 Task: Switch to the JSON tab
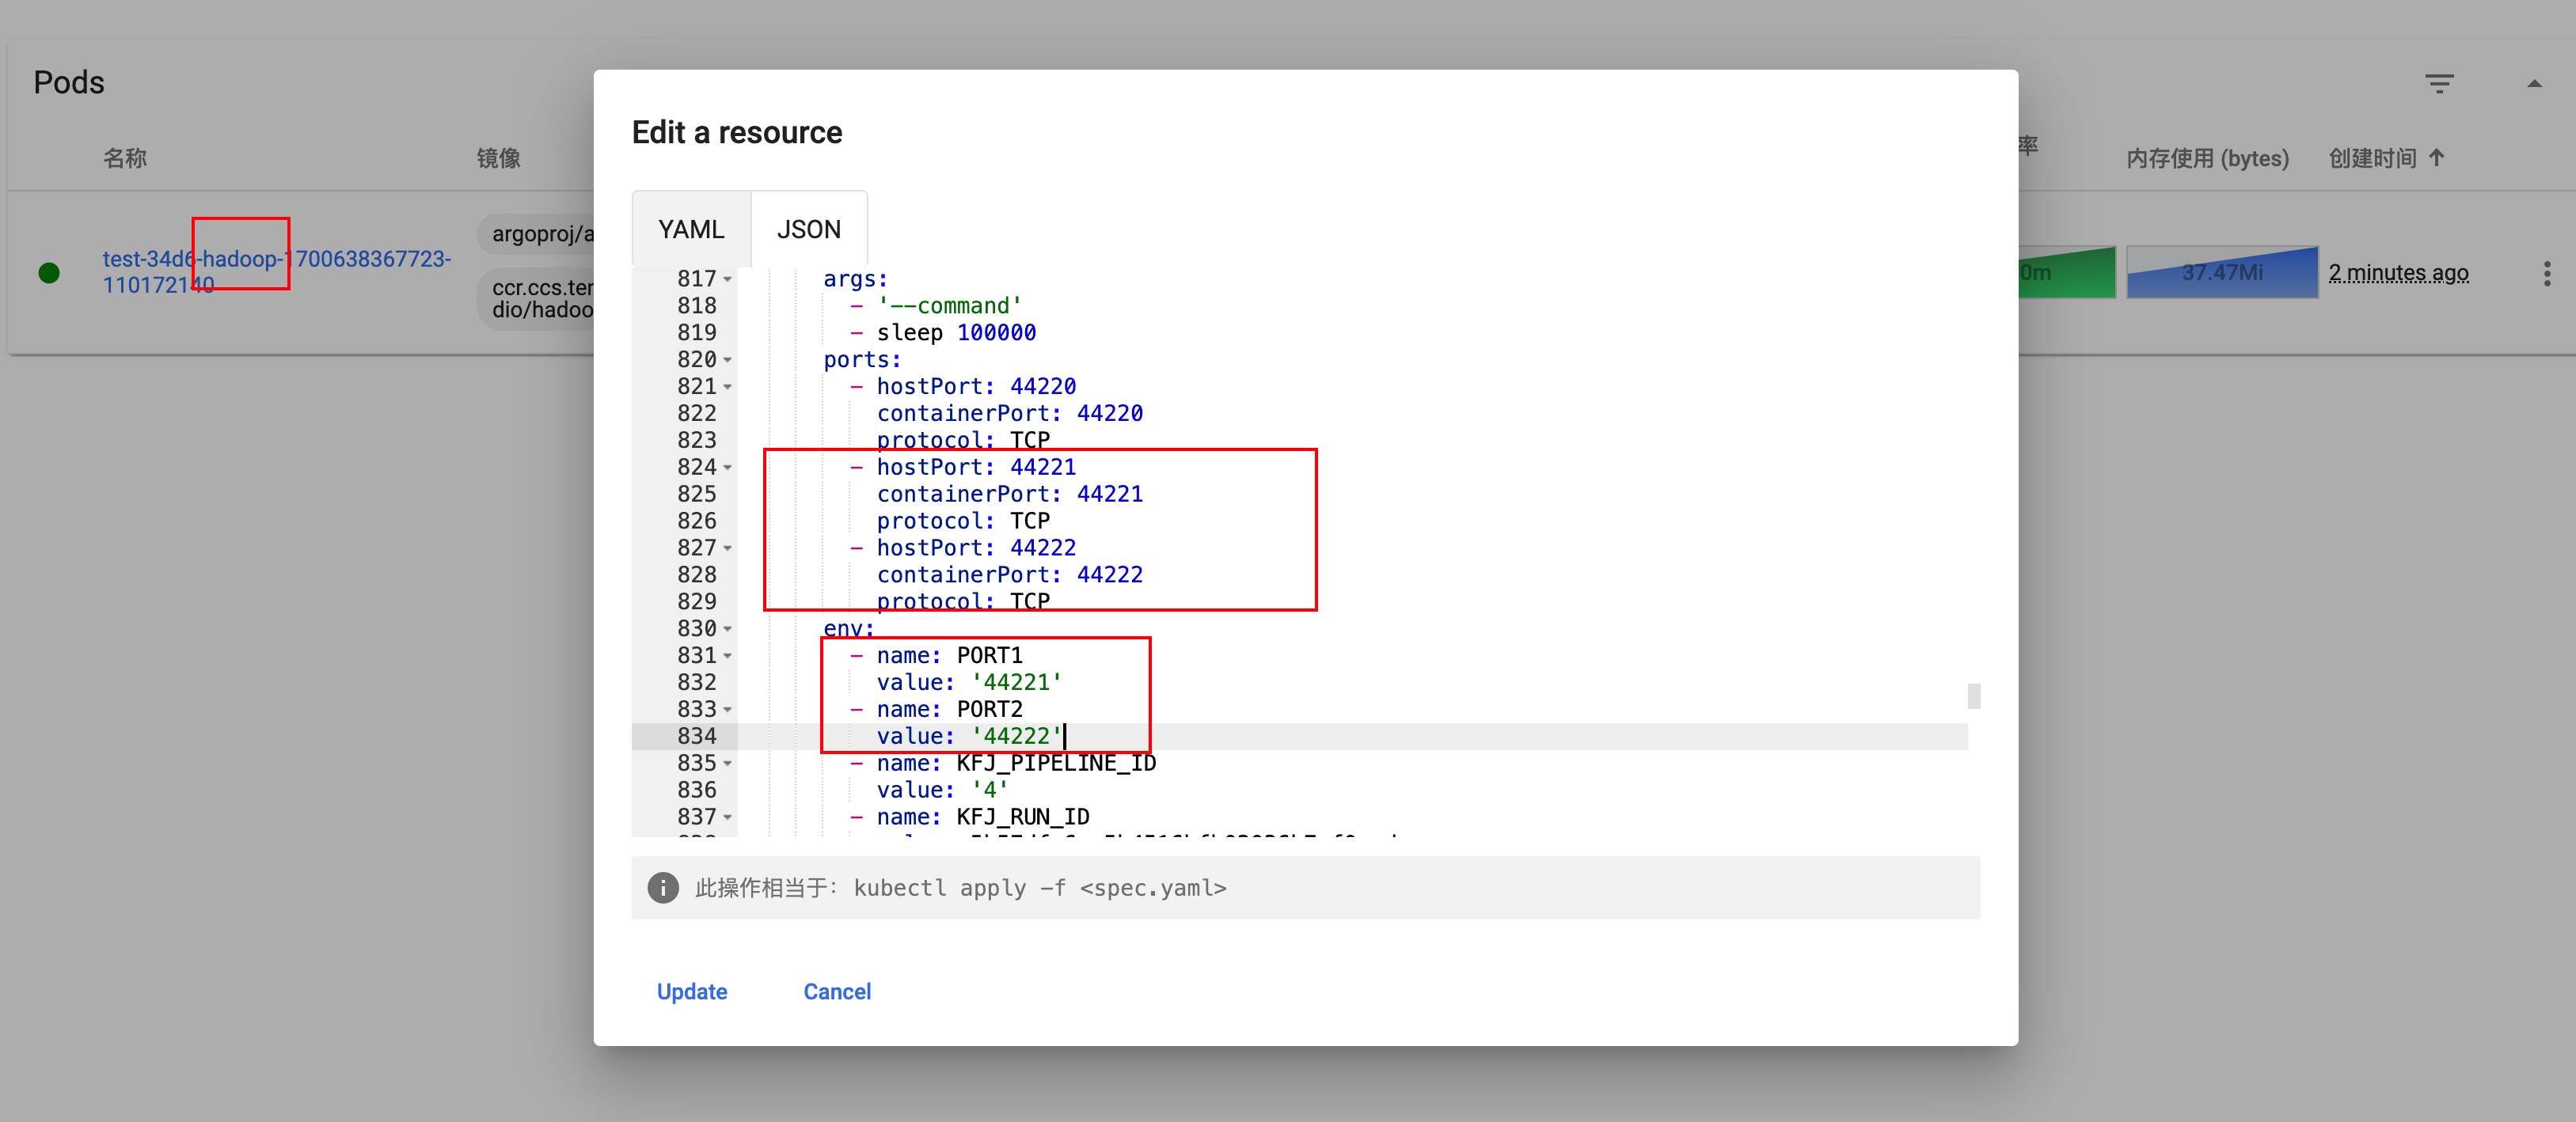click(x=808, y=229)
